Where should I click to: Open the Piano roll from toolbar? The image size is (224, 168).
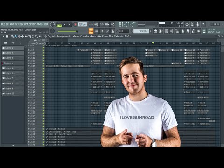click(x=161, y=31)
